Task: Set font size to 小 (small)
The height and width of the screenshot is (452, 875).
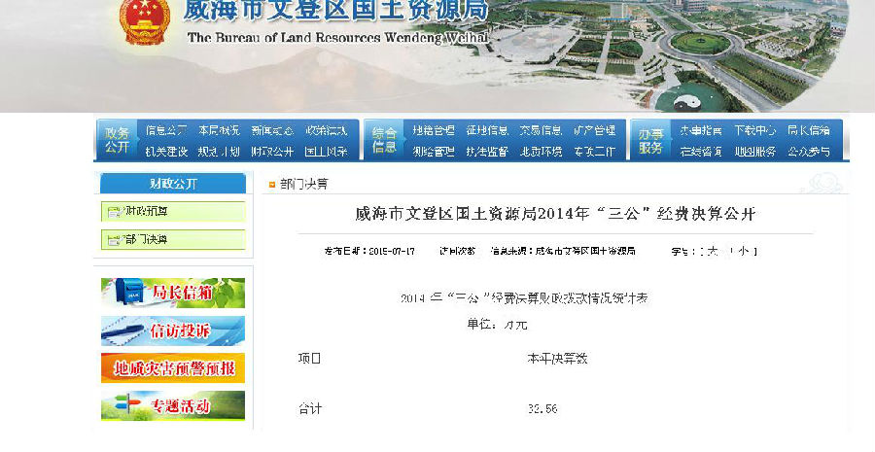Action: 742,251
